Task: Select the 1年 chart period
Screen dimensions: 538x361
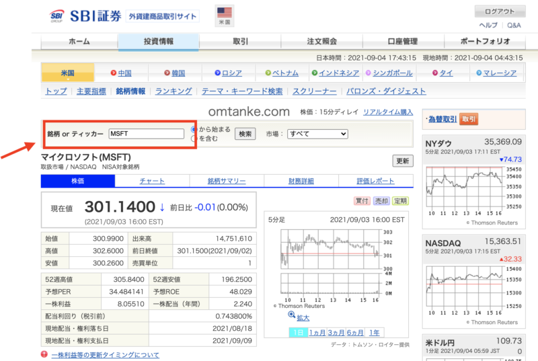Action: point(375,332)
